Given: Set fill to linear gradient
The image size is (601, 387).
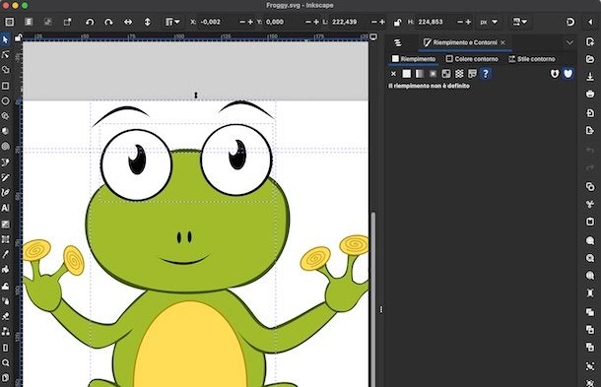Looking at the screenshot, I should coord(420,74).
